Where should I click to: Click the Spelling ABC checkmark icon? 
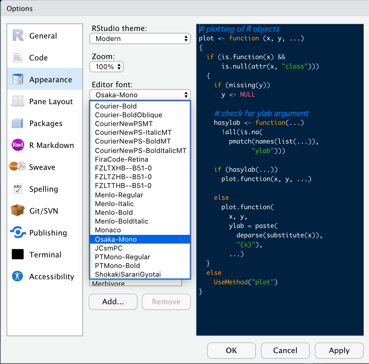click(18, 189)
